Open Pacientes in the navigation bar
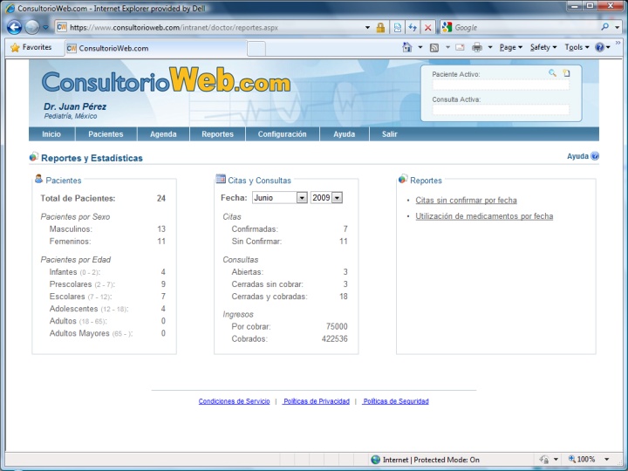Viewport: 628px width, 471px height. 106,134
